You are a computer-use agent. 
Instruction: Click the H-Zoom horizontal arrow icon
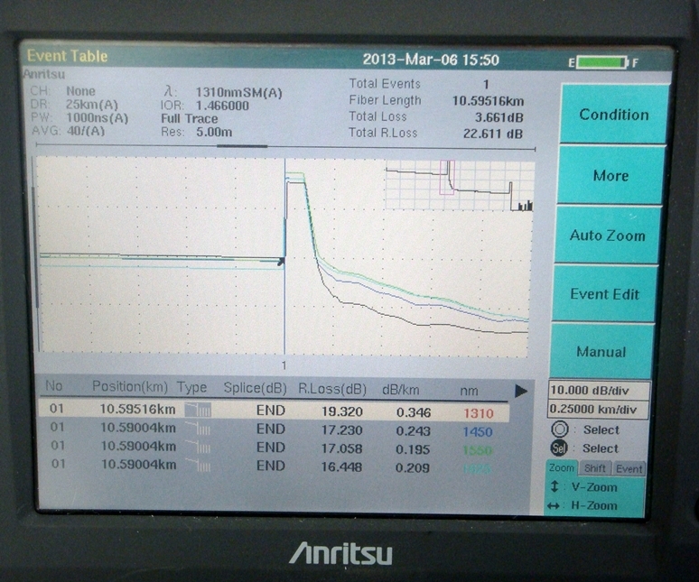coord(554,506)
